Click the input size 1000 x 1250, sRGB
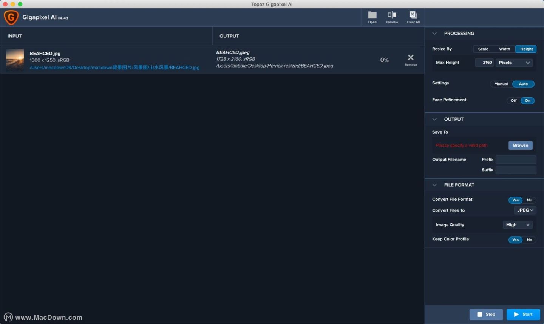The image size is (544, 324). (x=49, y=60)
